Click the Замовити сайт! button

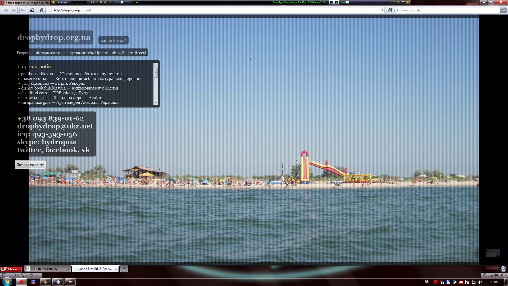pos(30,165)
